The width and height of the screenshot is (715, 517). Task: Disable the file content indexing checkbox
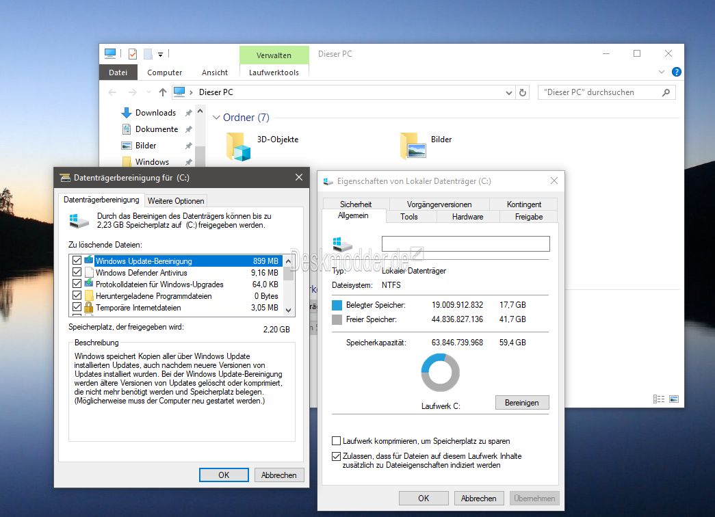coord(337,456)
